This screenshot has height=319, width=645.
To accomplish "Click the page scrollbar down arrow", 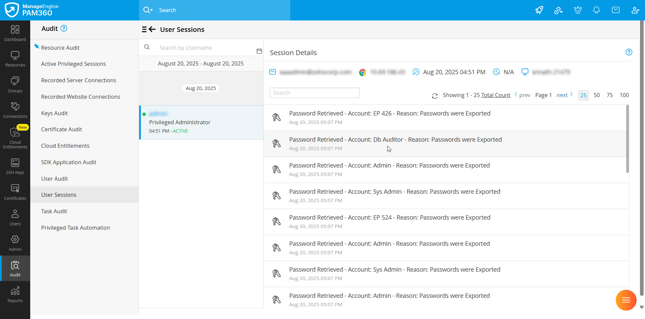I will pos(642,307).
